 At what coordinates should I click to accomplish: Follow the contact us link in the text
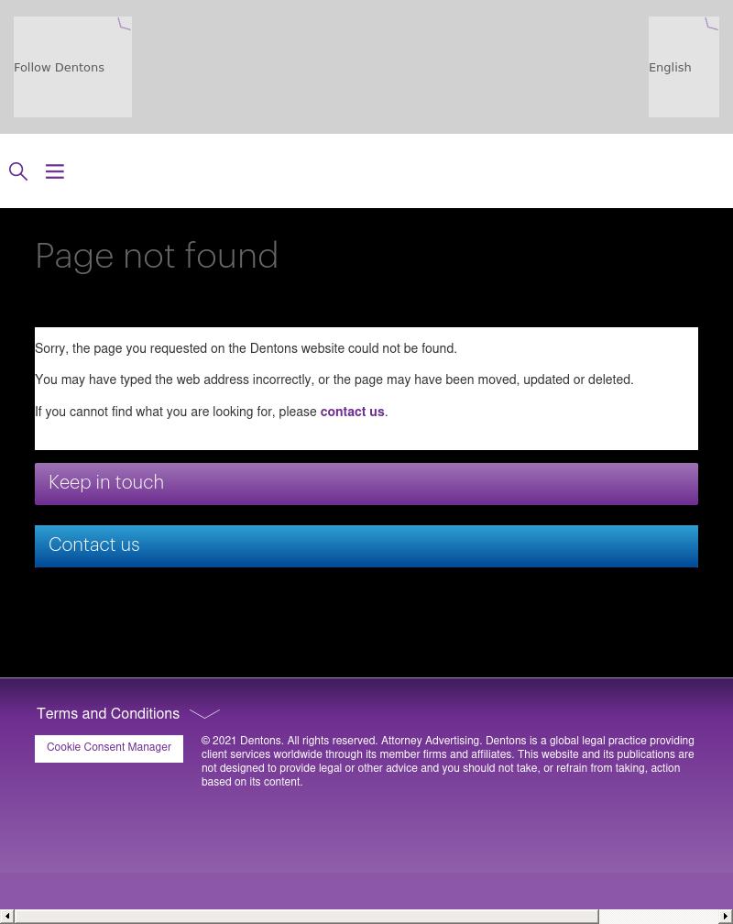(x=353, y=412)
